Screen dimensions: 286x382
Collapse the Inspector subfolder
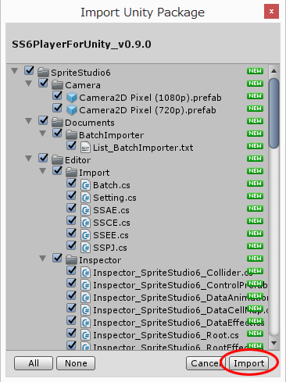(x=43, y=259)
